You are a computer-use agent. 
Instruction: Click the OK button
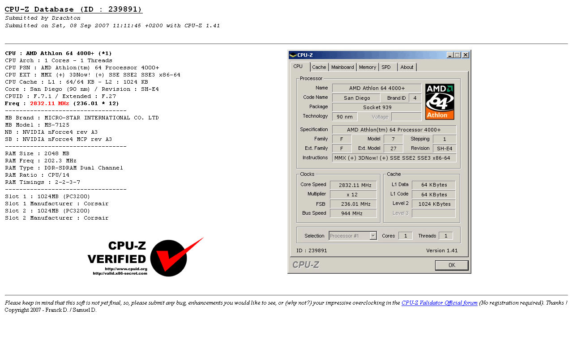click(452, 265)
